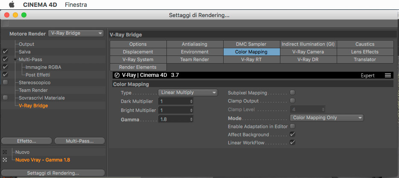Select Nuovo Vray - Gamma 1.8 setting

click(43, 160)
